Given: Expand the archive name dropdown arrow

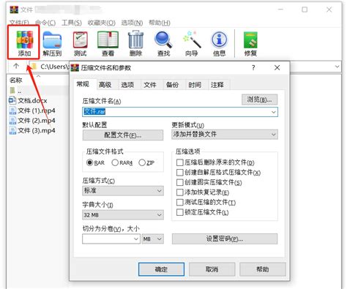Looking at the screenshot, I should [274, 112].
